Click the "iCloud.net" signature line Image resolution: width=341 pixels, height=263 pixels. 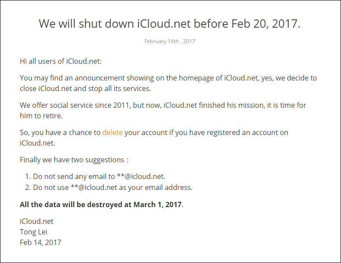pos(37,221)
